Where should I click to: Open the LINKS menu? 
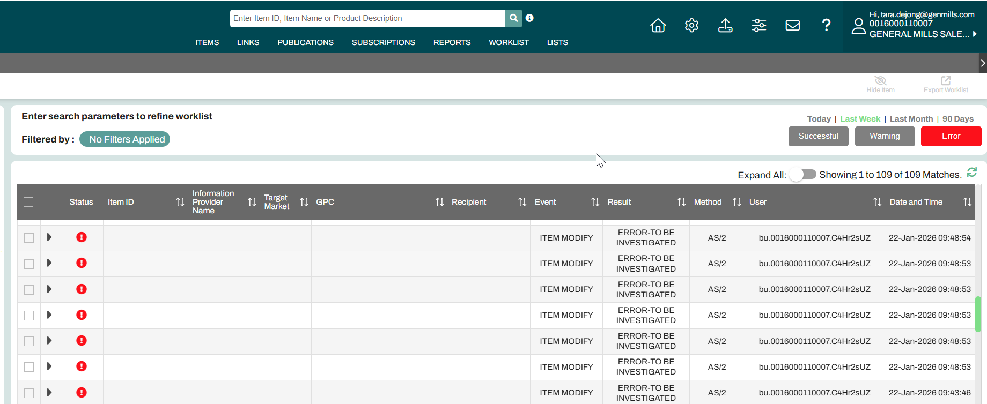(248, 42)
